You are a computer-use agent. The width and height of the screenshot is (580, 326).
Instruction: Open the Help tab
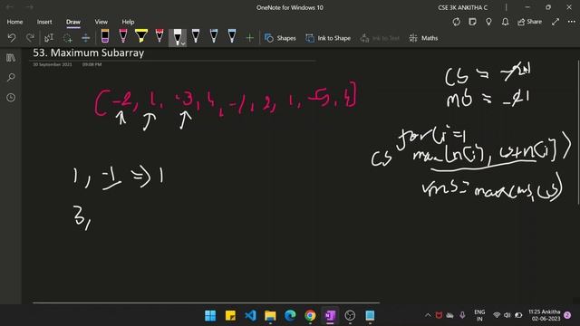128,22
